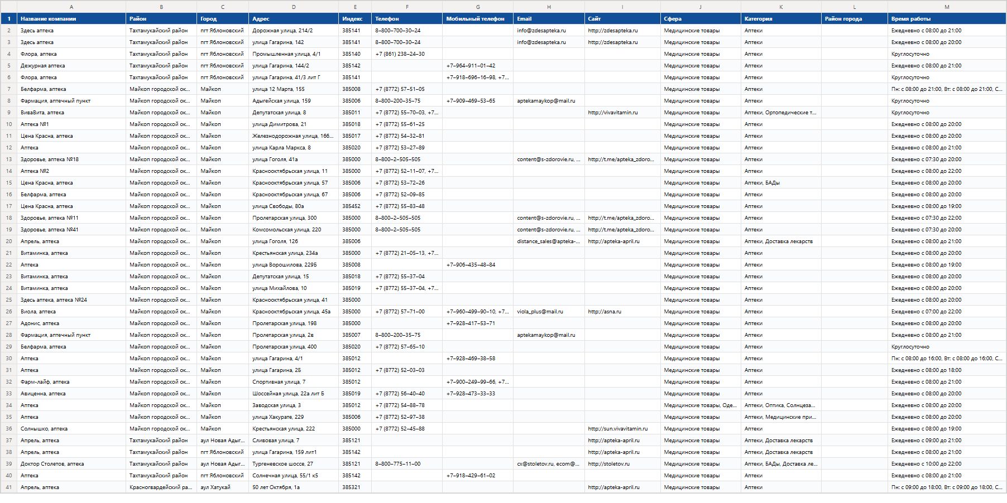This screenshot has height=503, width=1007.
Task: Select row number 20 header
Action: tap(9, 241)
